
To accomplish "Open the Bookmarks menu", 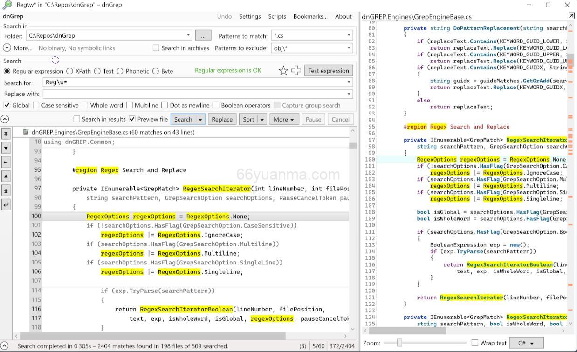I will point(310,16).
